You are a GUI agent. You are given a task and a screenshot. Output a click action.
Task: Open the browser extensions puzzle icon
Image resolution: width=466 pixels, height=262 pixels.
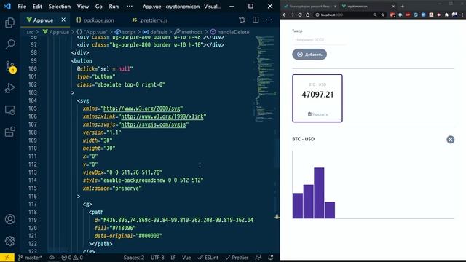[x=446, y=15]
